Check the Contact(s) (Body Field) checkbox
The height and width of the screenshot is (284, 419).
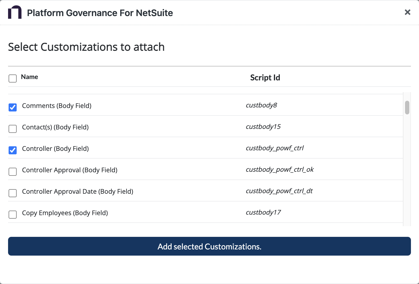click(13, 129)
